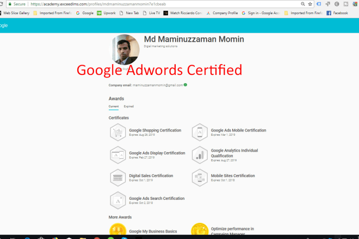
Task: Open Google Shopping Certification link
Action: [x=155, y=130]
